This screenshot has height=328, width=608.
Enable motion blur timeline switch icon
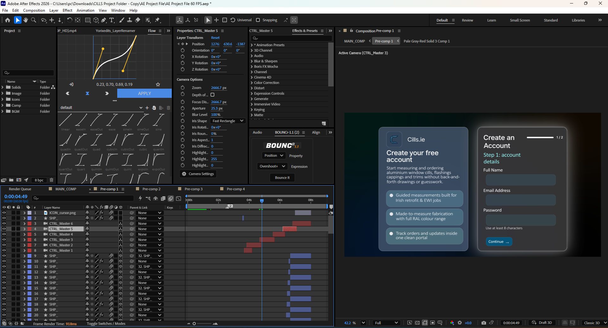[x=171, y=199]
